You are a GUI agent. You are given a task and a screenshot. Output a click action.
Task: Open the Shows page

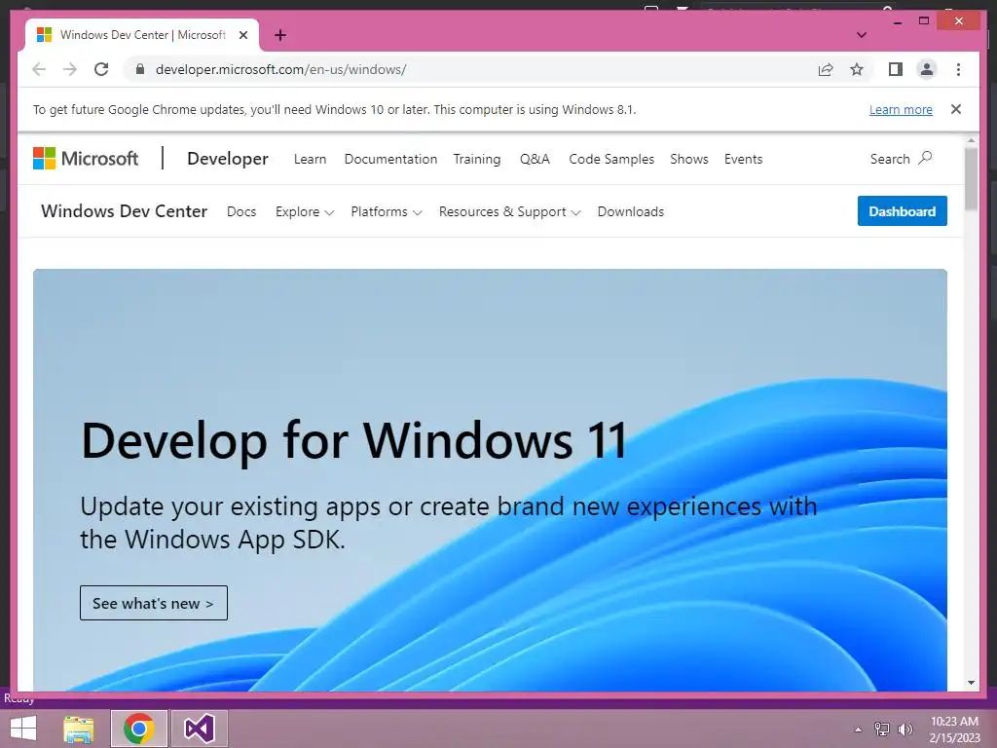688,159
